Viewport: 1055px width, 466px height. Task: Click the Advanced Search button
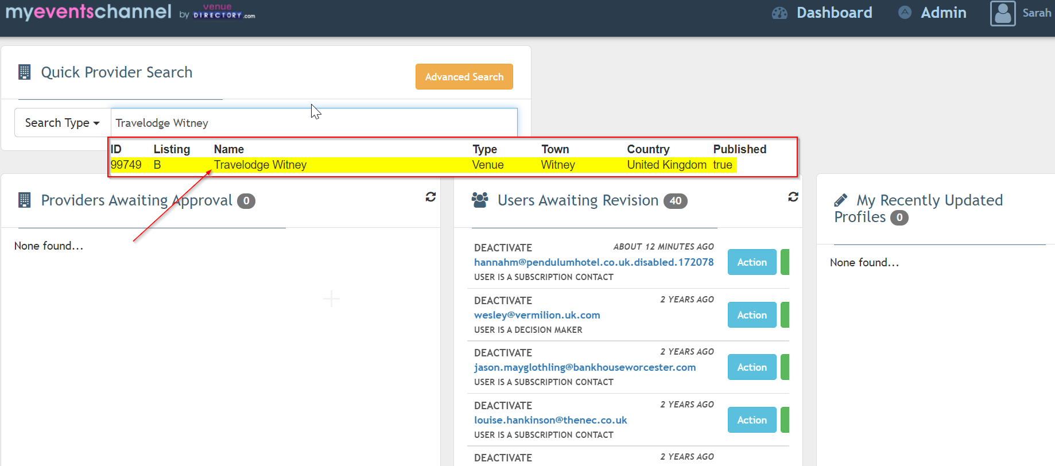coord(464,77)
